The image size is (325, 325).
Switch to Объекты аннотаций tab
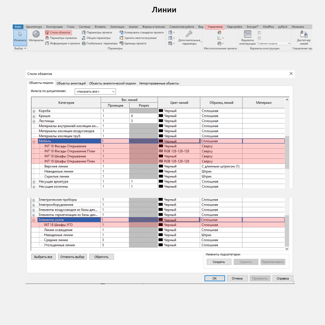point(71,83)
